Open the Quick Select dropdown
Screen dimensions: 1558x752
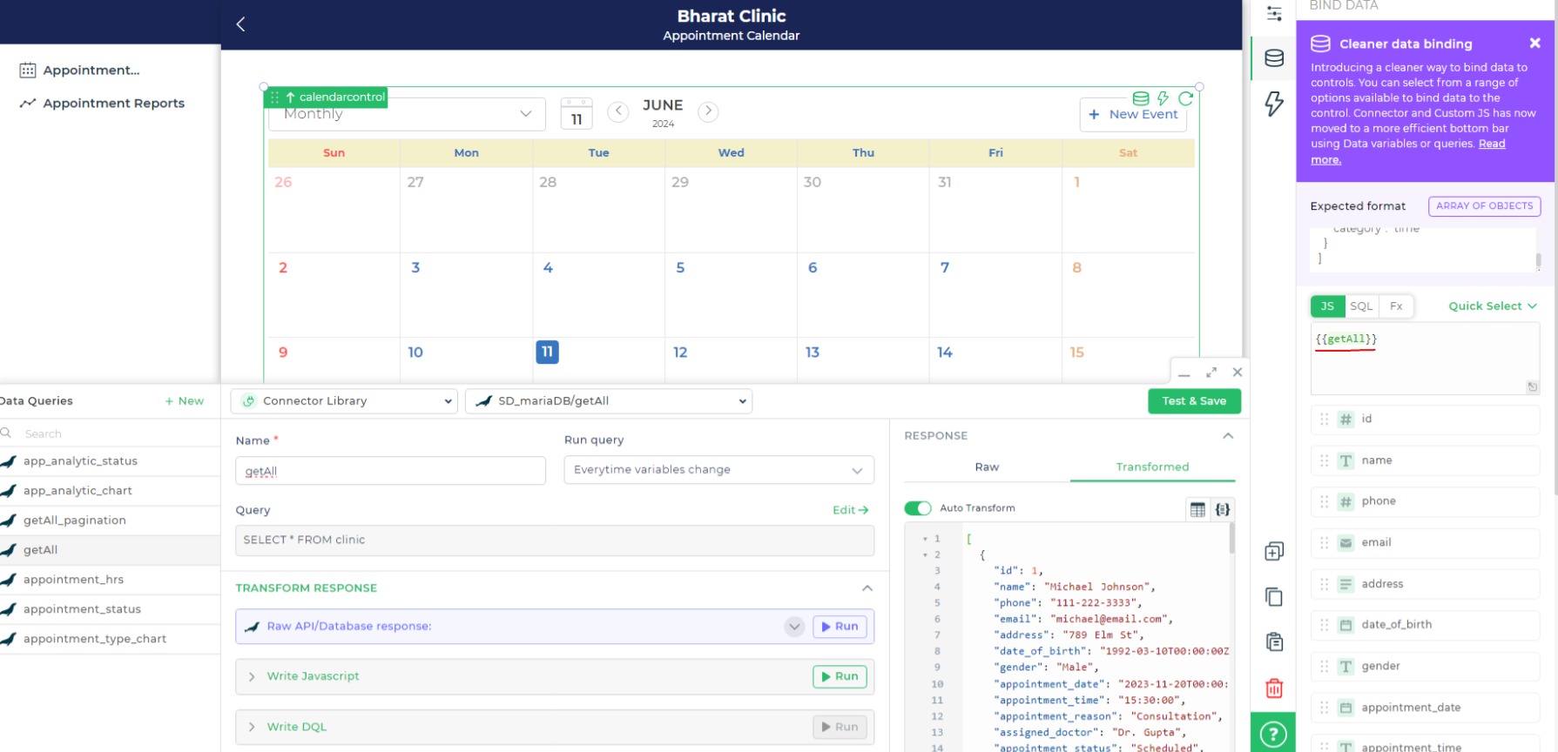pos(1493,306)
